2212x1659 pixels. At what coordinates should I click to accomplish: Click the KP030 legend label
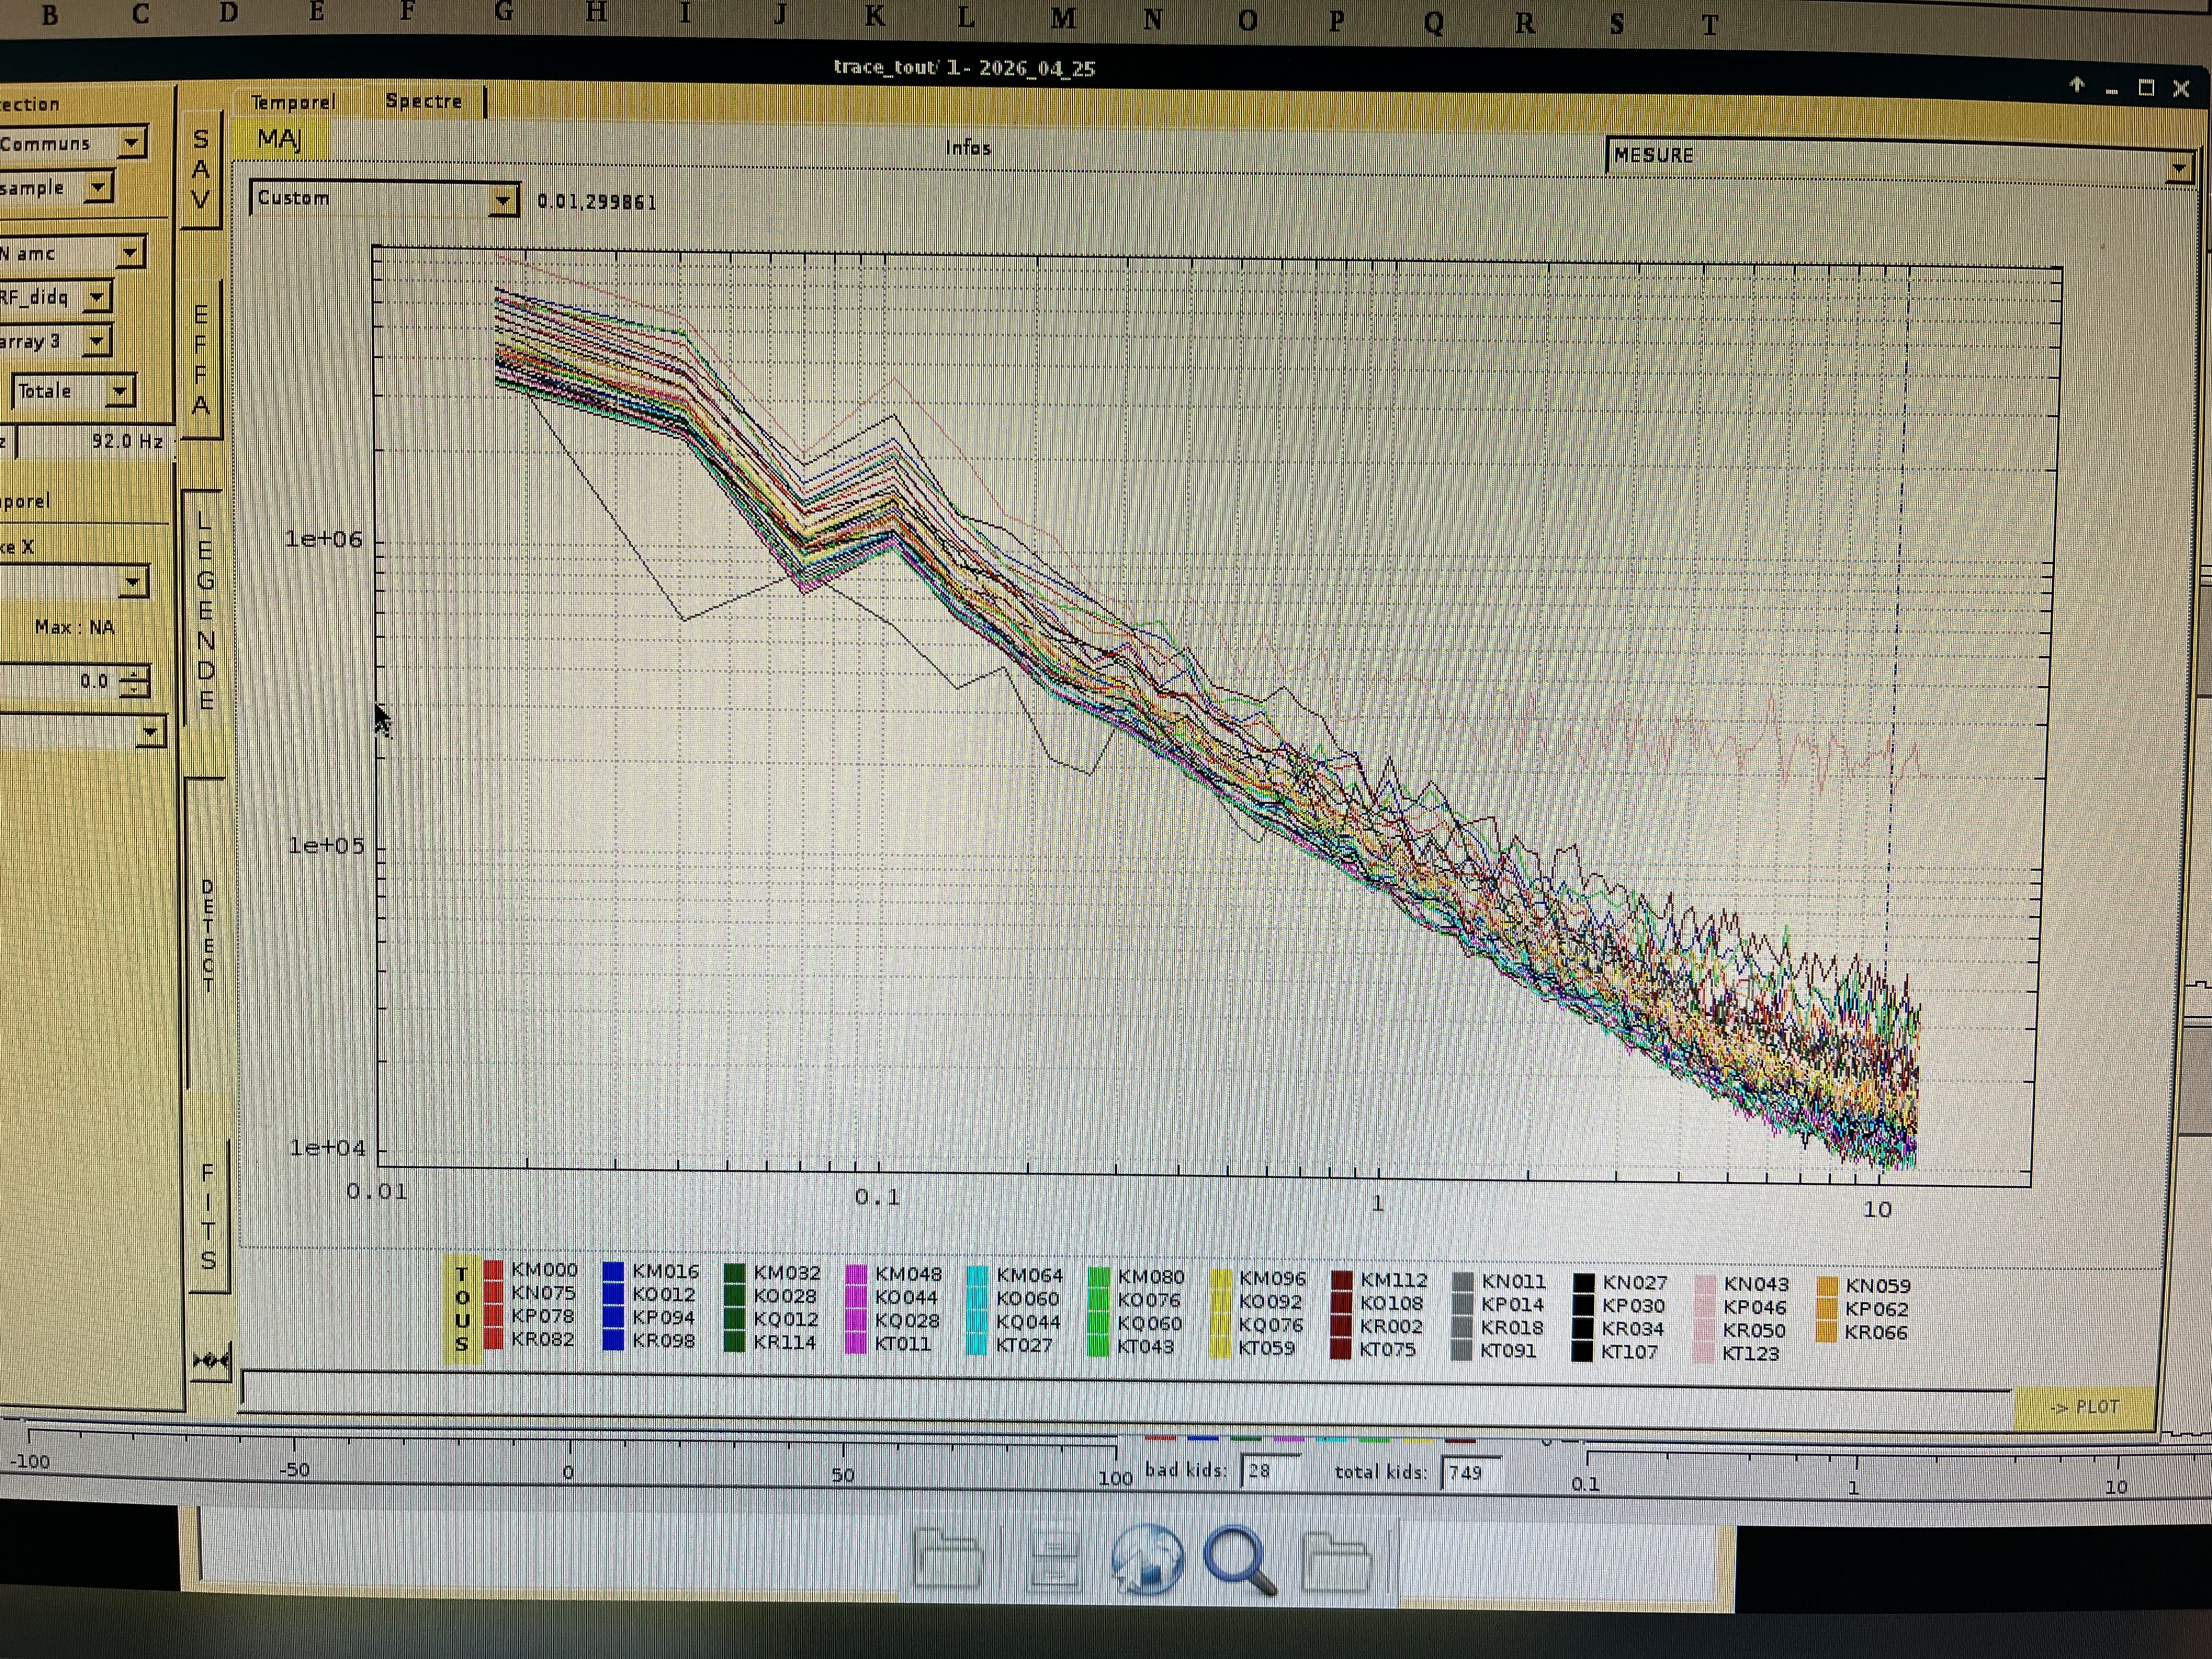pos(1634,1306)
